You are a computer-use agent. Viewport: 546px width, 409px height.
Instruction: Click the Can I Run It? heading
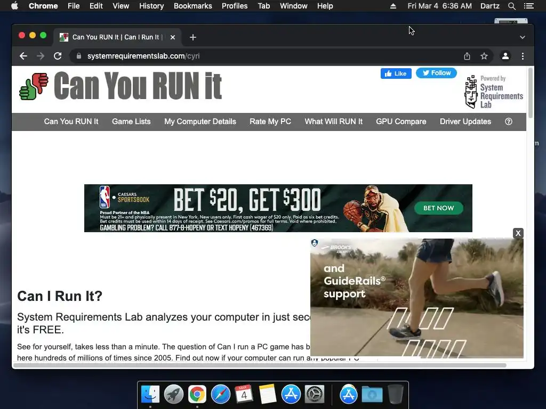point(60,296)
